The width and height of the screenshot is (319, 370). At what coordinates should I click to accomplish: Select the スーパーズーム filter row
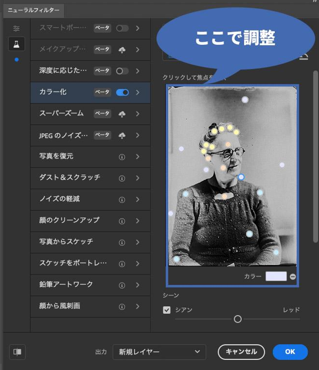click(x=90, y=114)
